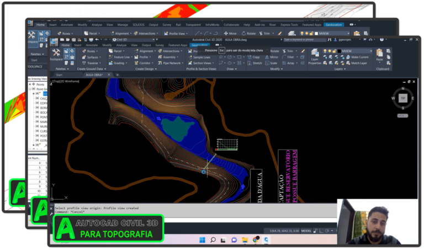
Task: Click the Mirror tool in Modify panel
Action: (x=271, y=57)
